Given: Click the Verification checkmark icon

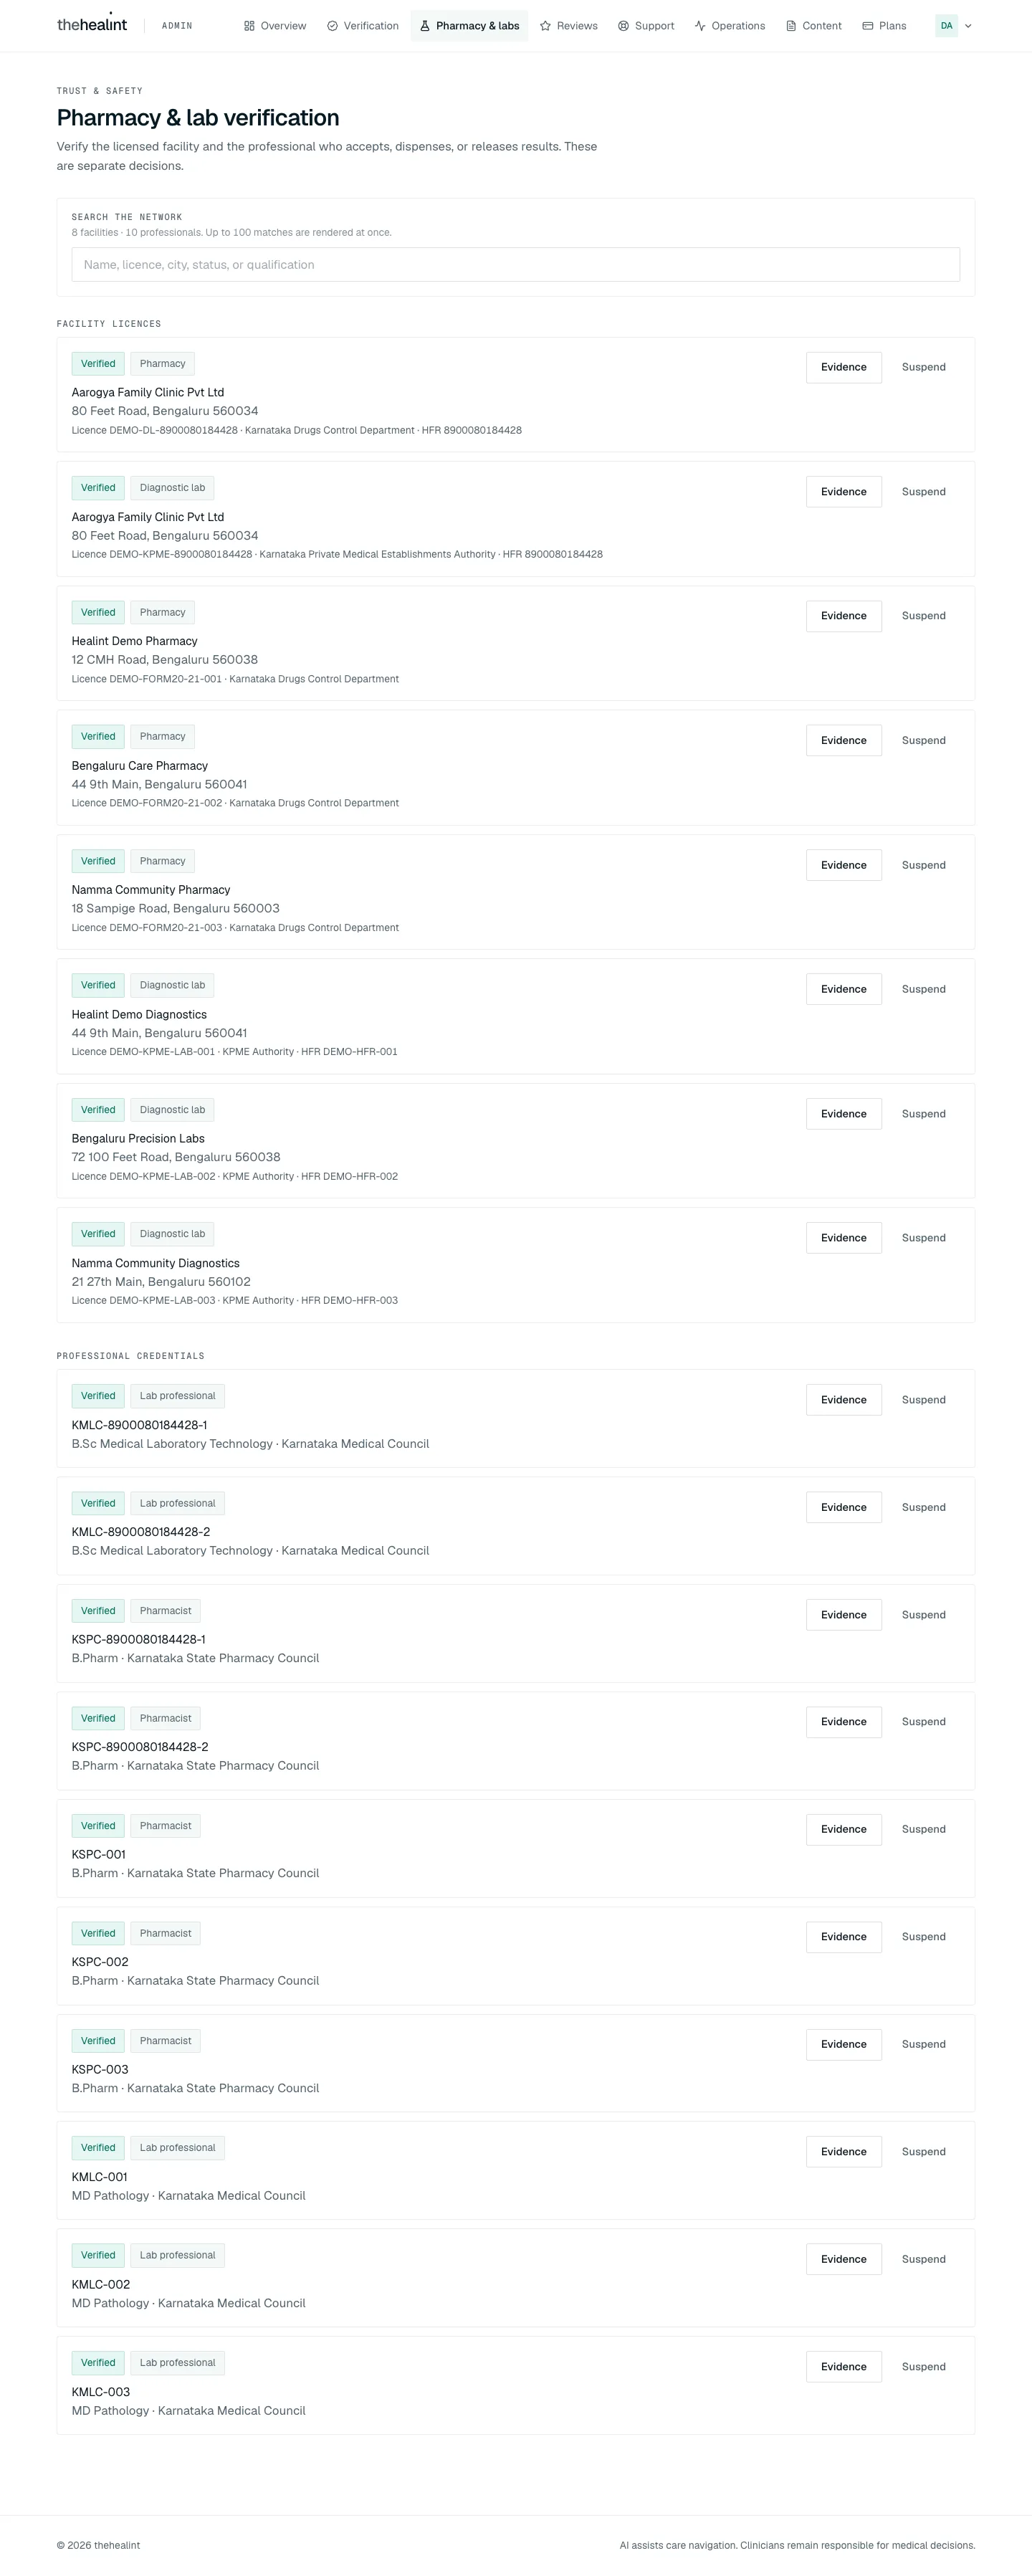Looking at the screenshot, I should (x=332, y=26).
